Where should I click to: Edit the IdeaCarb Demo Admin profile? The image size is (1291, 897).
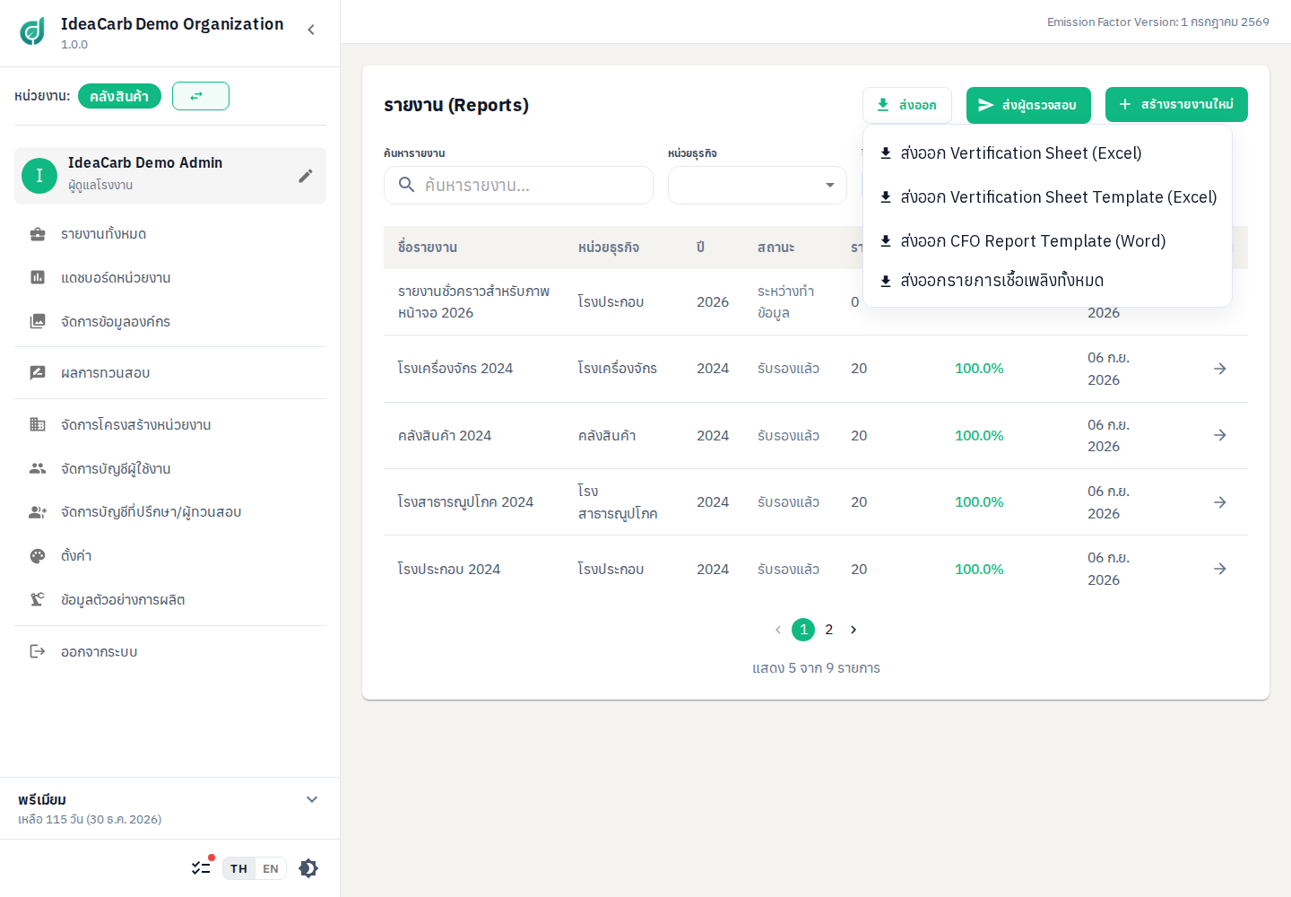pyautogui.click(x=306, y=176)
